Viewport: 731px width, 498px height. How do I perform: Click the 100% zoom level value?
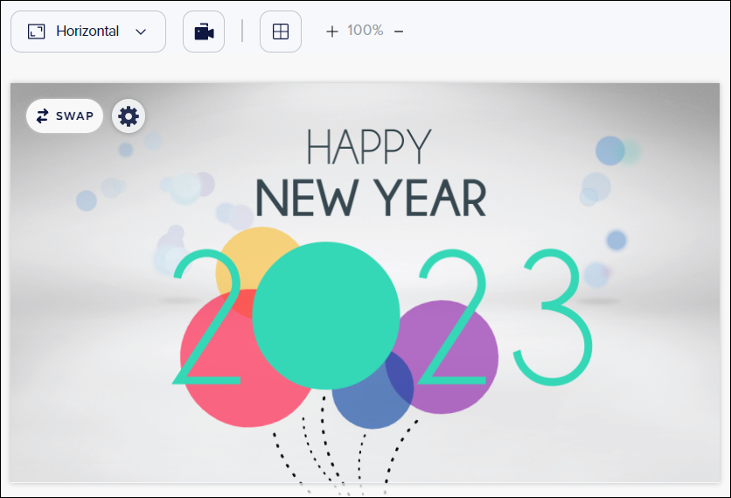pyautogui.click(x=365, y=31)
